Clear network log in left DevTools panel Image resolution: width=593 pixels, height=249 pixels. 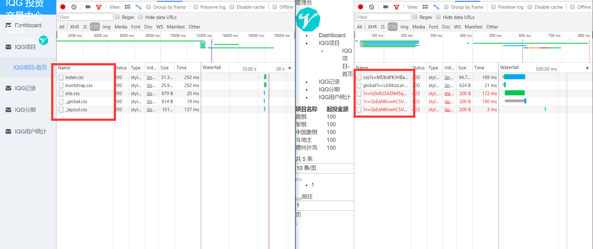(74, 7)
